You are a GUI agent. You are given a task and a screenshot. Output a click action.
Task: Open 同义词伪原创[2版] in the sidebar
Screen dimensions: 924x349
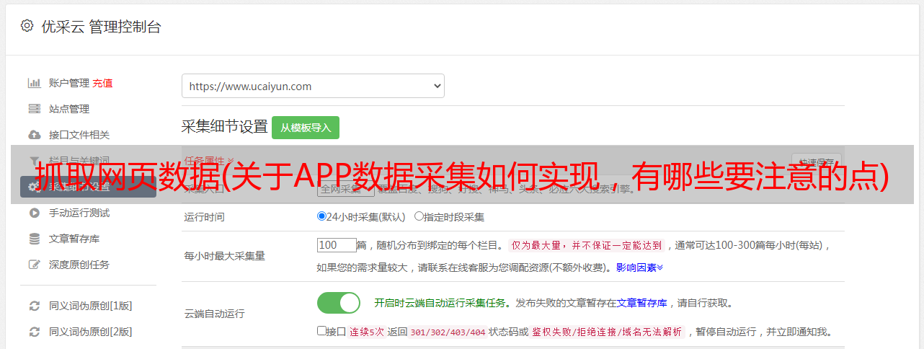tap(91, 332)
